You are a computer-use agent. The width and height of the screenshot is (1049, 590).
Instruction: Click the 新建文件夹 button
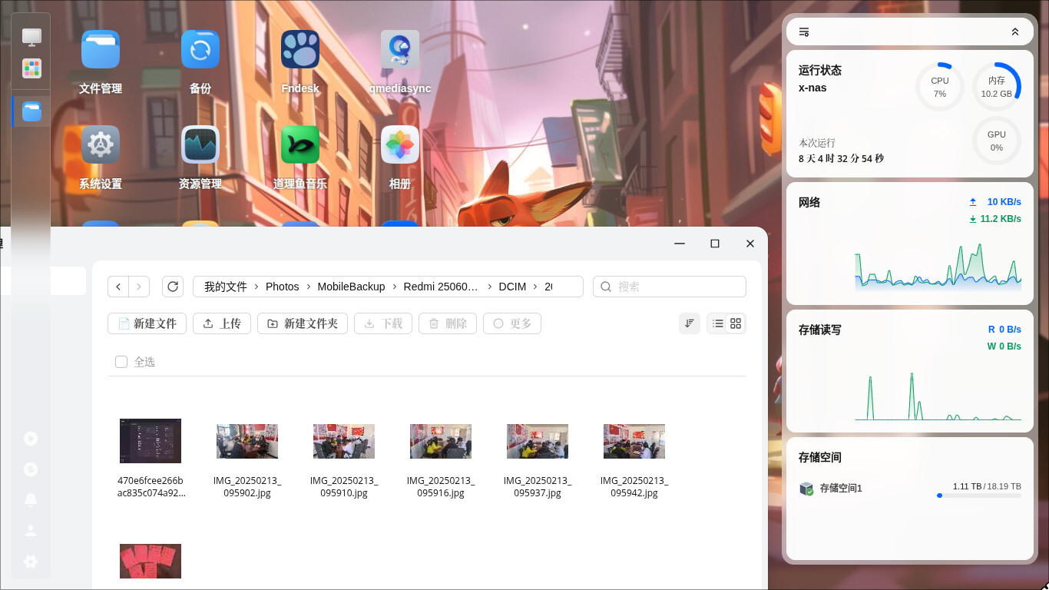pos(303,323)
